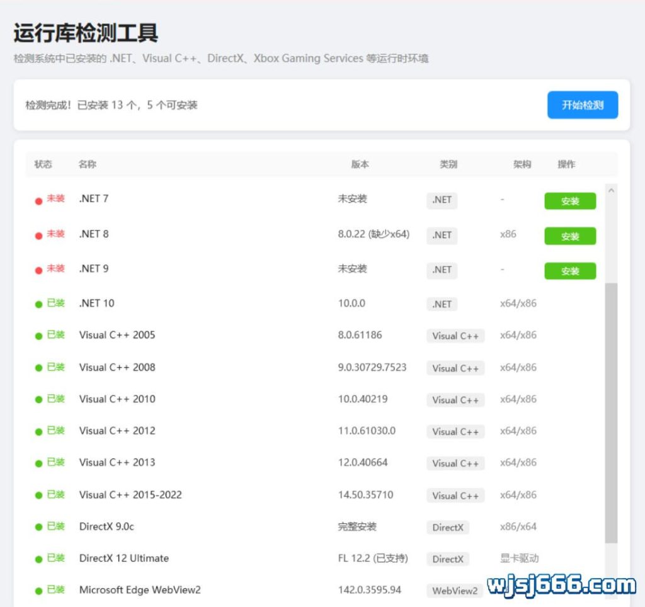Click green status dot for Visual C++ 2015-2022

coord(38,495)
